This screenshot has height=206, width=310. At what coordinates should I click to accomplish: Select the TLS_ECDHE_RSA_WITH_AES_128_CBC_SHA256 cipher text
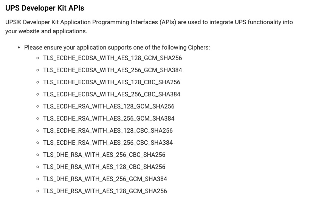(108, 131)
